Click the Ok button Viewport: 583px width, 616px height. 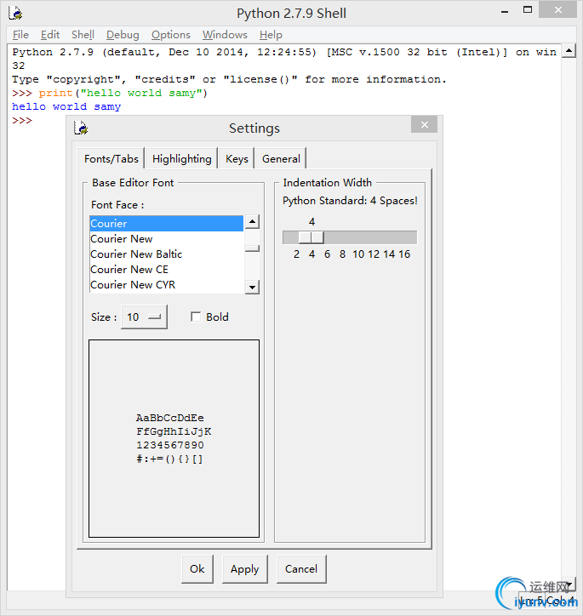click(197, 569)
